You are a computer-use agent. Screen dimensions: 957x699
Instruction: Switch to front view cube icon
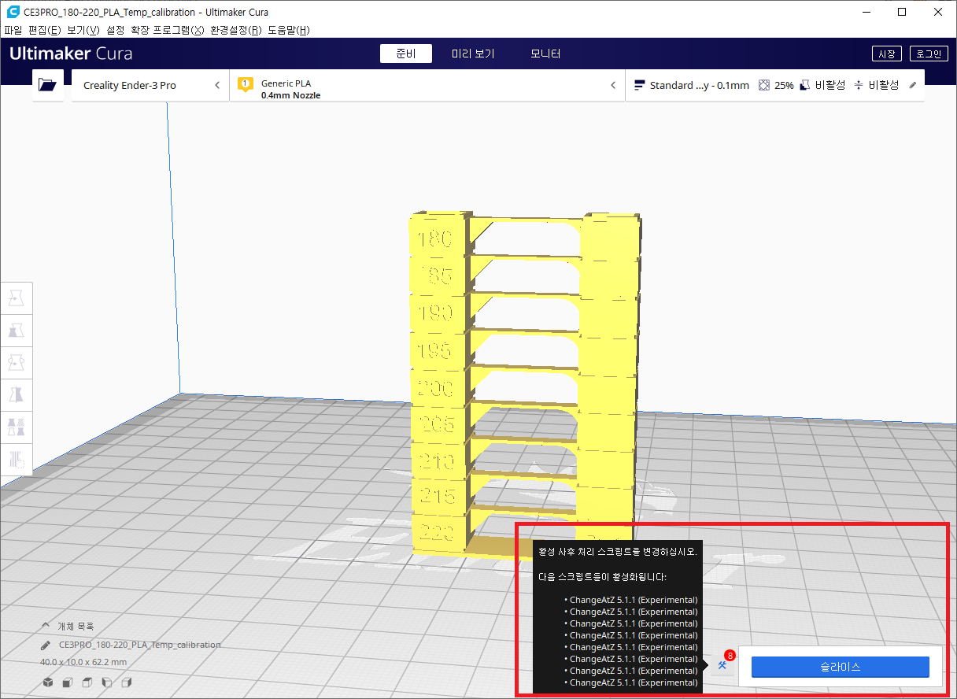pyautogui.click(x=68, y=682)
